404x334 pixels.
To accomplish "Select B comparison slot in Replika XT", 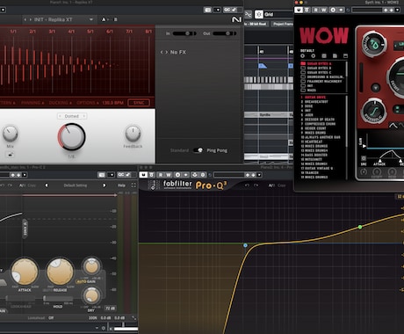I will [x=115, y=19].
